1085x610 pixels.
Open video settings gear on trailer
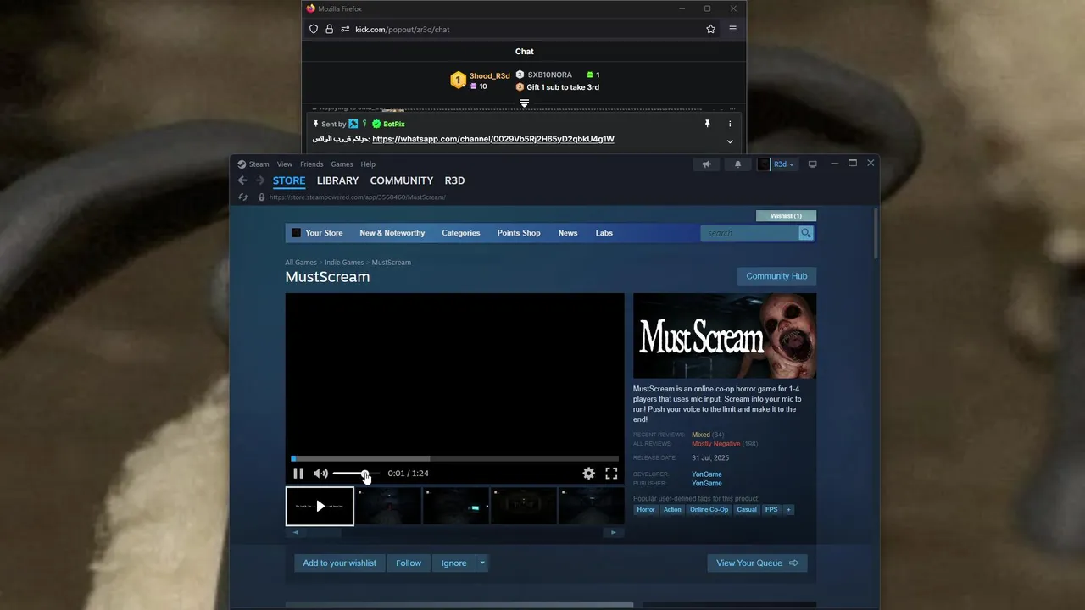(x=588, y=474)
